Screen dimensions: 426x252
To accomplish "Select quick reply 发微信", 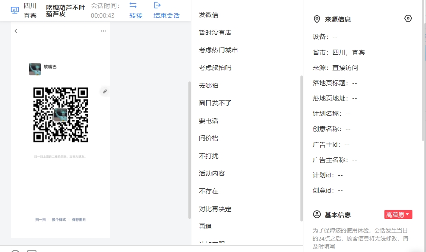I will tap(209, 15).
